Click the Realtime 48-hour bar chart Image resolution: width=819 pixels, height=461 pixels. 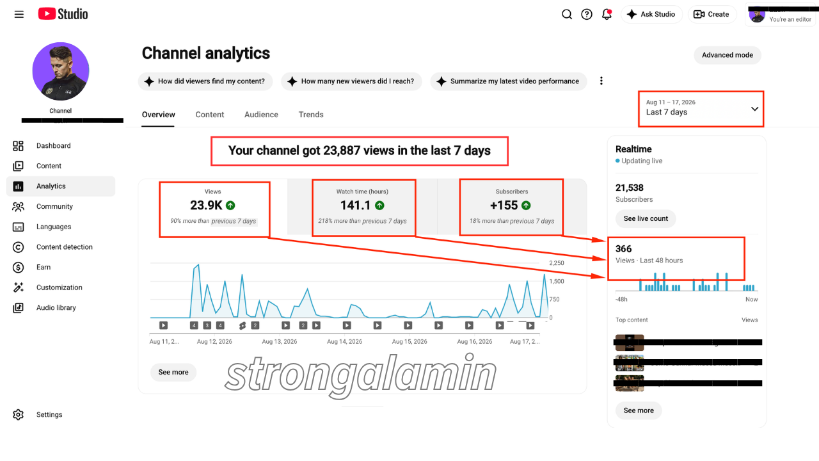686,281
